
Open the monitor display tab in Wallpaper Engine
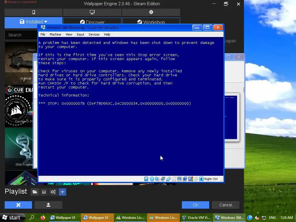pos(92,12)
